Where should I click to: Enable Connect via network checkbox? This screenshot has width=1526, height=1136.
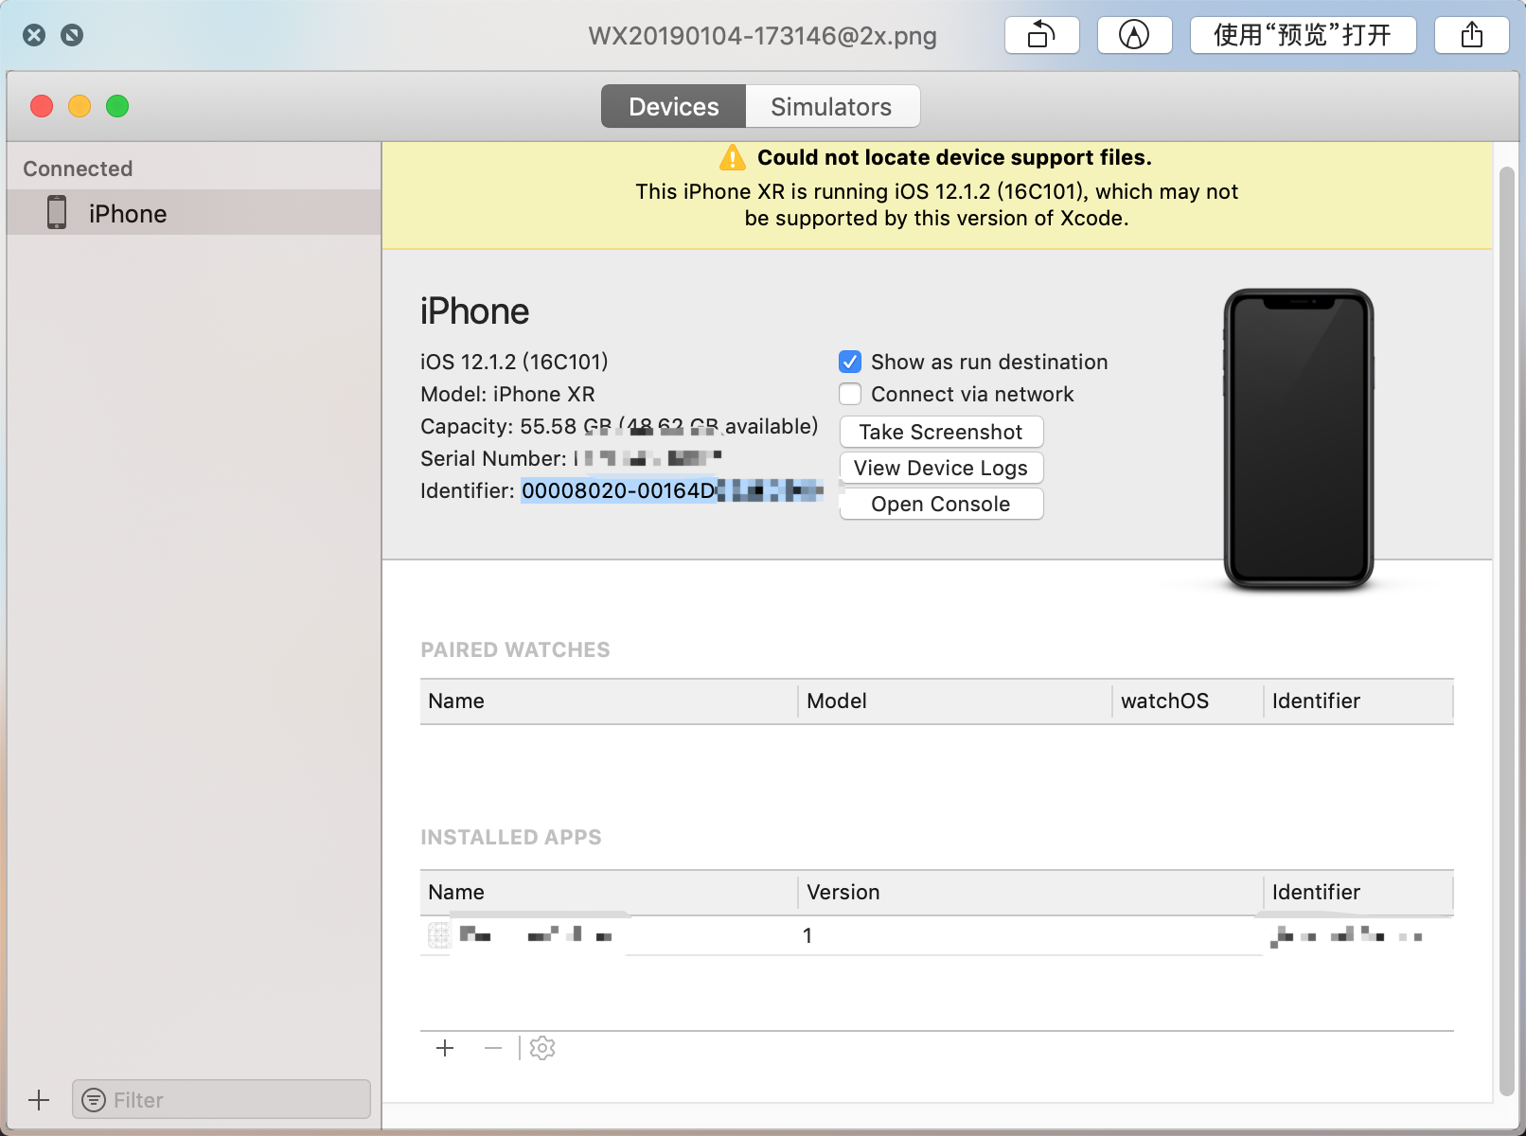pyautogui.click(x=850, y=394)
